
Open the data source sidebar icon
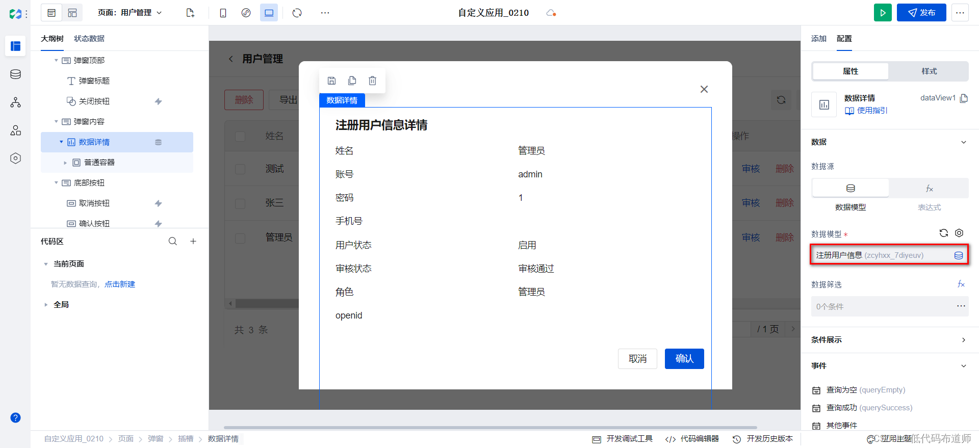coord(16,74)
